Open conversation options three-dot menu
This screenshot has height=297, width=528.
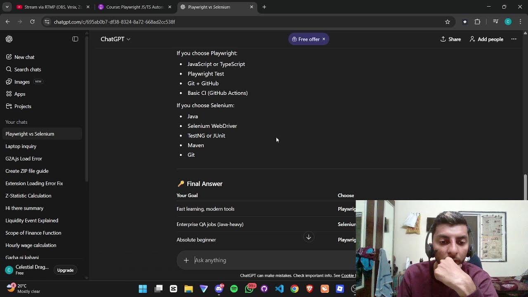[514, 39]
